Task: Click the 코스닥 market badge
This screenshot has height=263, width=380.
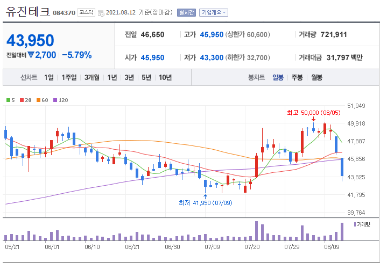Action: [86, 12]
